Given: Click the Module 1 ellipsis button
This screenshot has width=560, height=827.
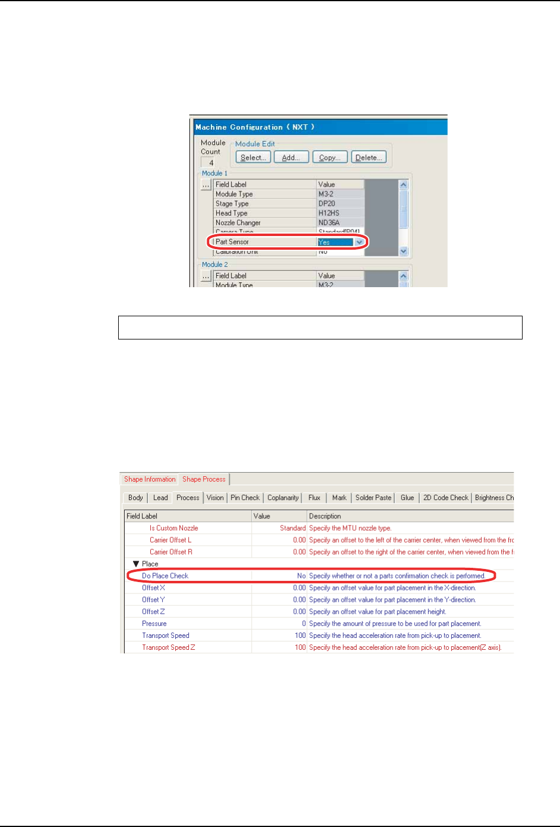Looking at the screenshot, I should (x=206, y=185).
